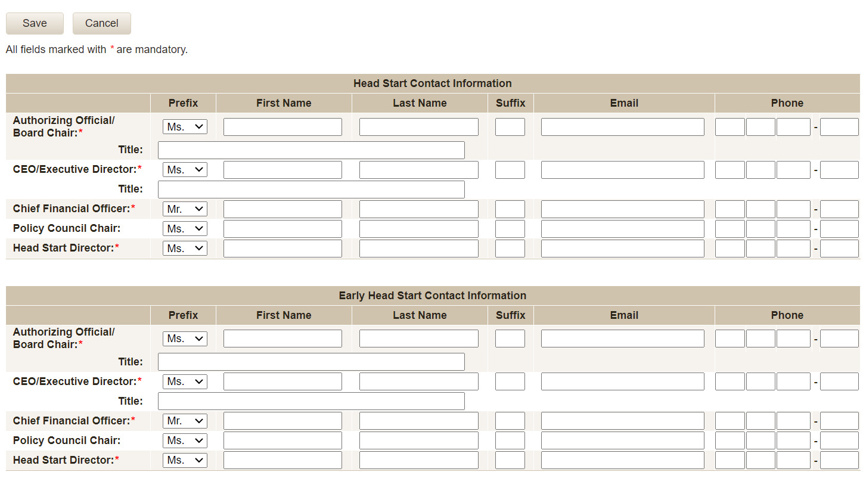This screenshot has height=478, width=863.
Task: Open Prefix dropdown for Early Head Start Director row
Action: (185, 460)
